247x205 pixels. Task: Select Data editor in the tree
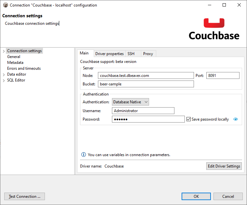pos(17,74)
